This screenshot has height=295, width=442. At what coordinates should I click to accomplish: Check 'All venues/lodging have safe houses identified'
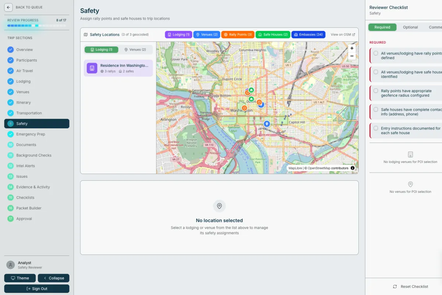coord(376,72)
